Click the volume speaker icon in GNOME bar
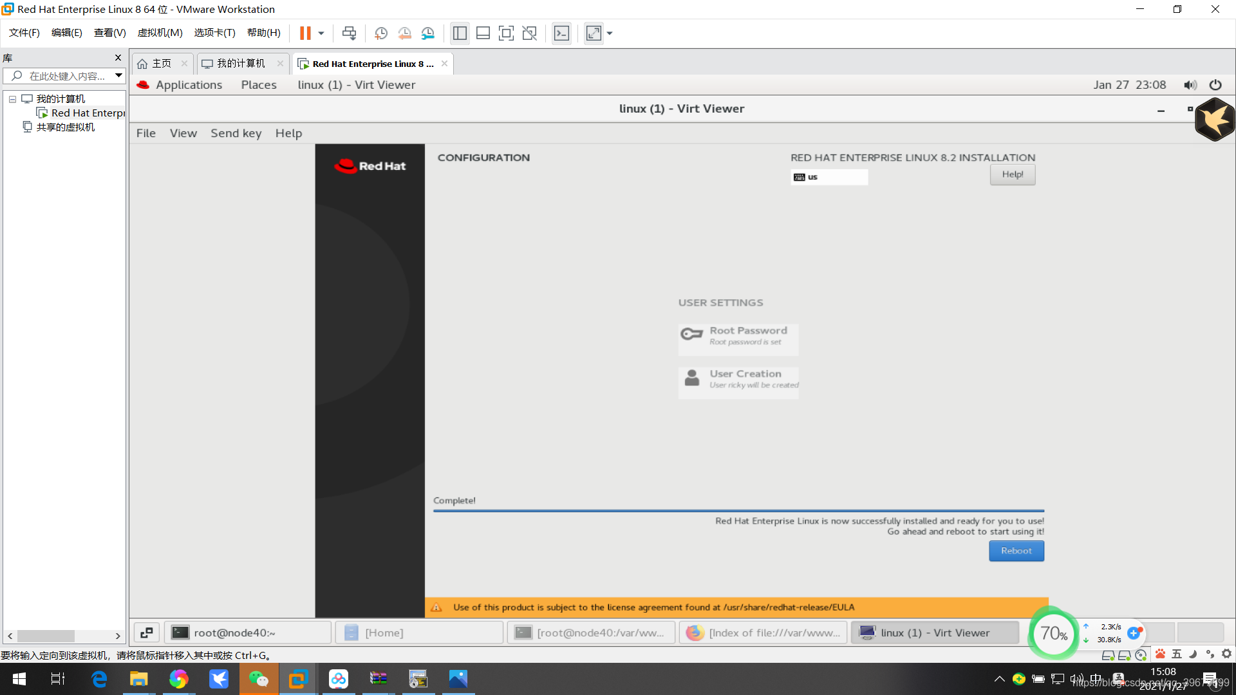 1190,85
